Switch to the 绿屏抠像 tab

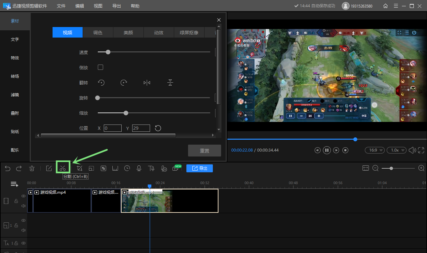pos(189,32)
